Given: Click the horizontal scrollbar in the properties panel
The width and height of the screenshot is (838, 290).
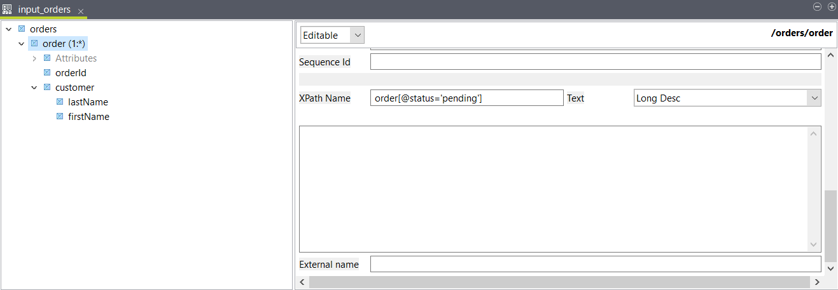Looking at the screenshot, I should [x=560, y=281].
